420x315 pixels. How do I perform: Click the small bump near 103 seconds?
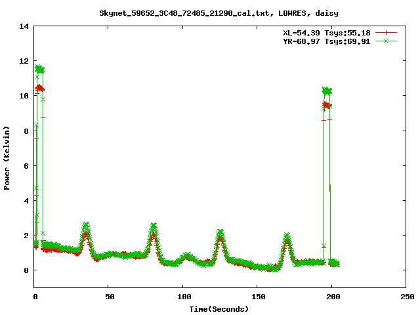(186, 257)
